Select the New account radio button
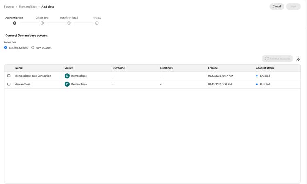Viewport: 307px width, 184px height. (x=32, y=47)
